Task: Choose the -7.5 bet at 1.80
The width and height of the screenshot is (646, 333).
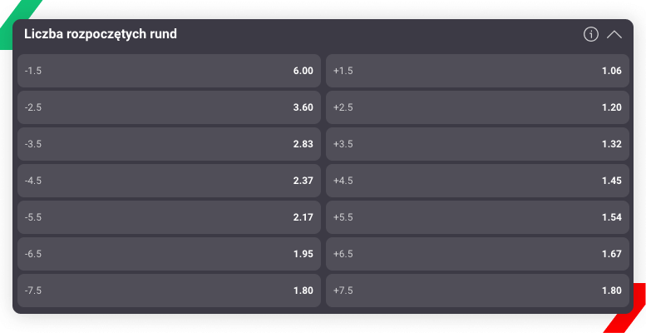Action: pos(169,291)
